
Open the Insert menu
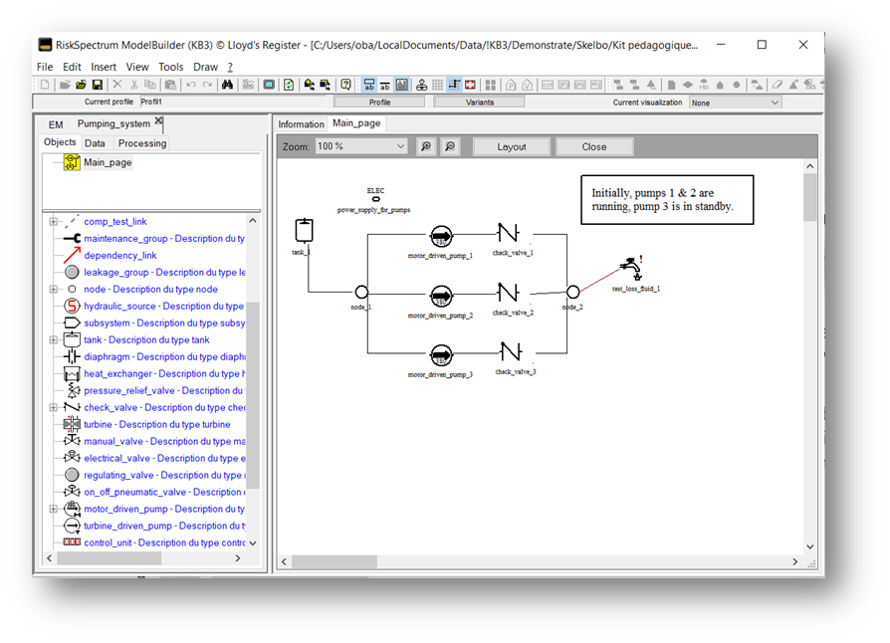104,67
